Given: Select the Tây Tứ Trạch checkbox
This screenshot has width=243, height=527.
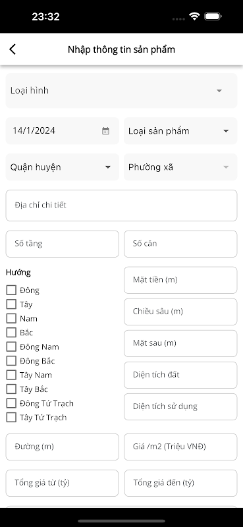Looking at the screenshot, I should [x=11, y=417].
